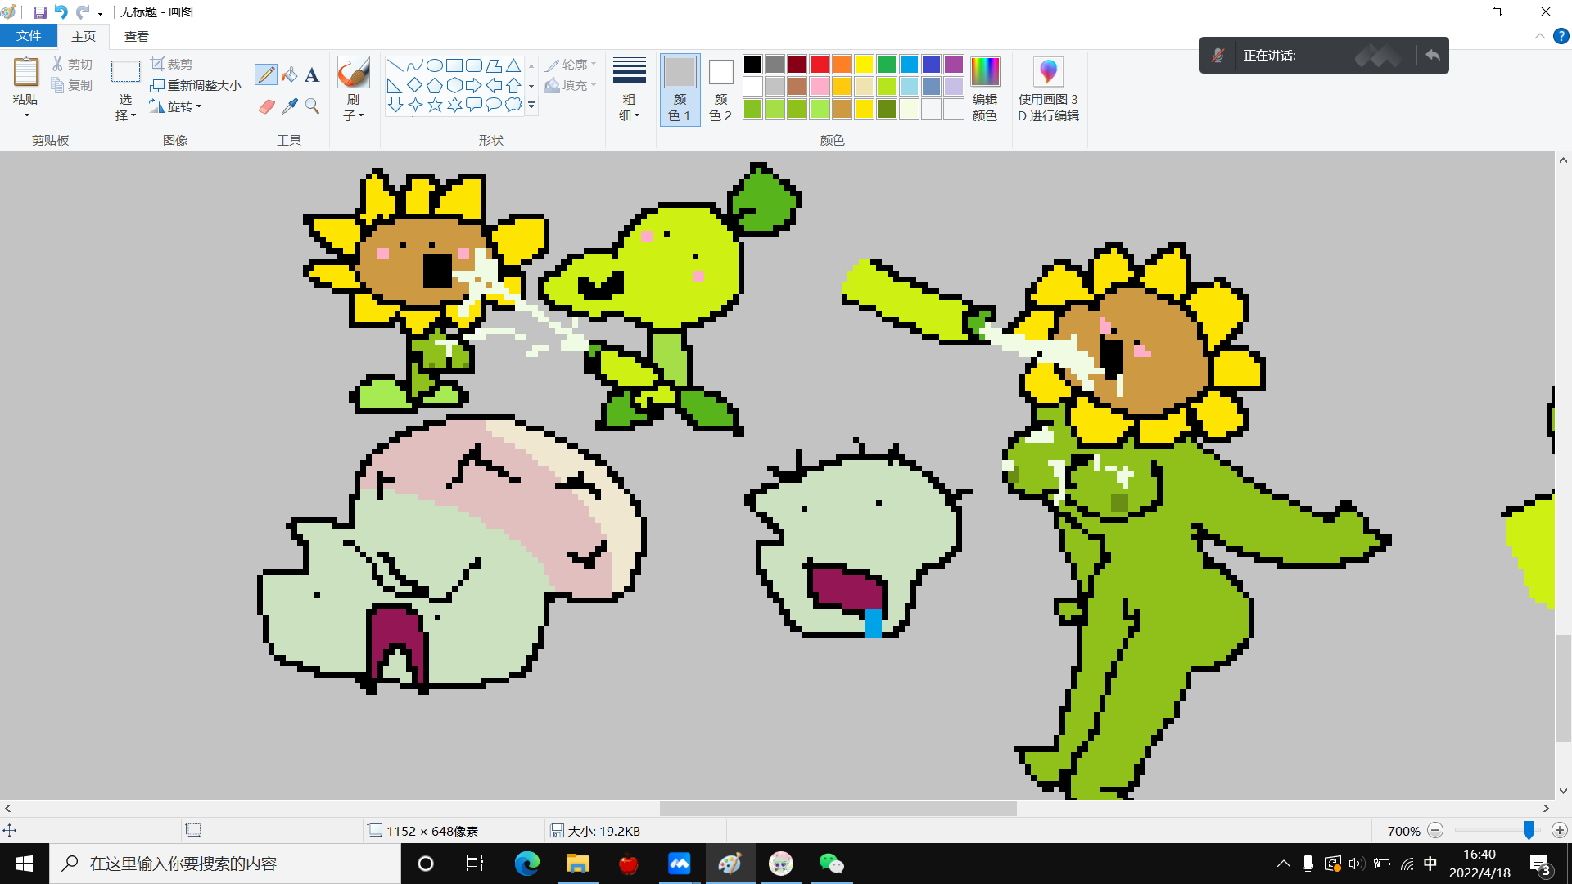This screenshot has width=1572, height=884.
Task: Pick the black color swatch
Action: coord(752,64)
